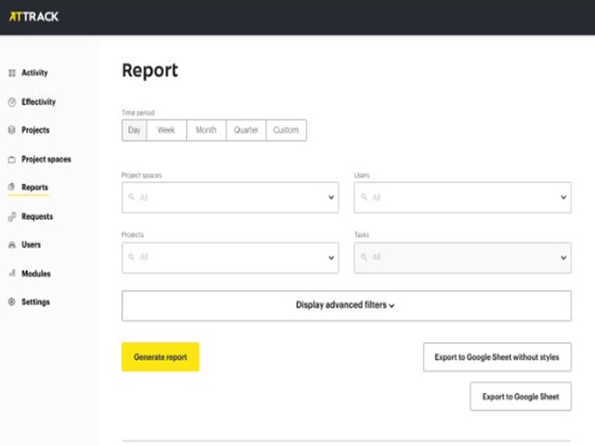The image size is (595, 446).
Task: Click the Projects icon in the sidebar
Action: pyautogui.click(x=13, y=130)
